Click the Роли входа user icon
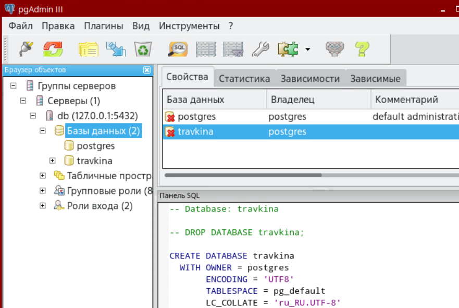The height and width of the screenshot is (308, 459). pos(59,205)
